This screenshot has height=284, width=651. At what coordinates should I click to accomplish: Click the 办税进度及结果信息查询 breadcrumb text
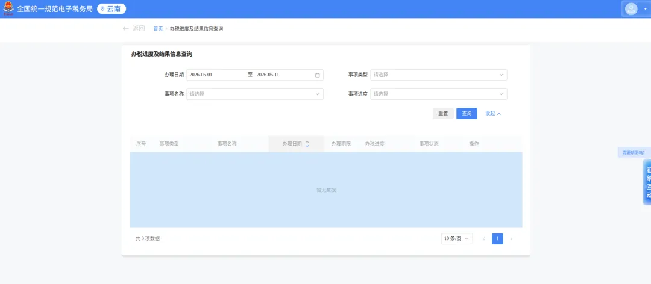point(197,29)
